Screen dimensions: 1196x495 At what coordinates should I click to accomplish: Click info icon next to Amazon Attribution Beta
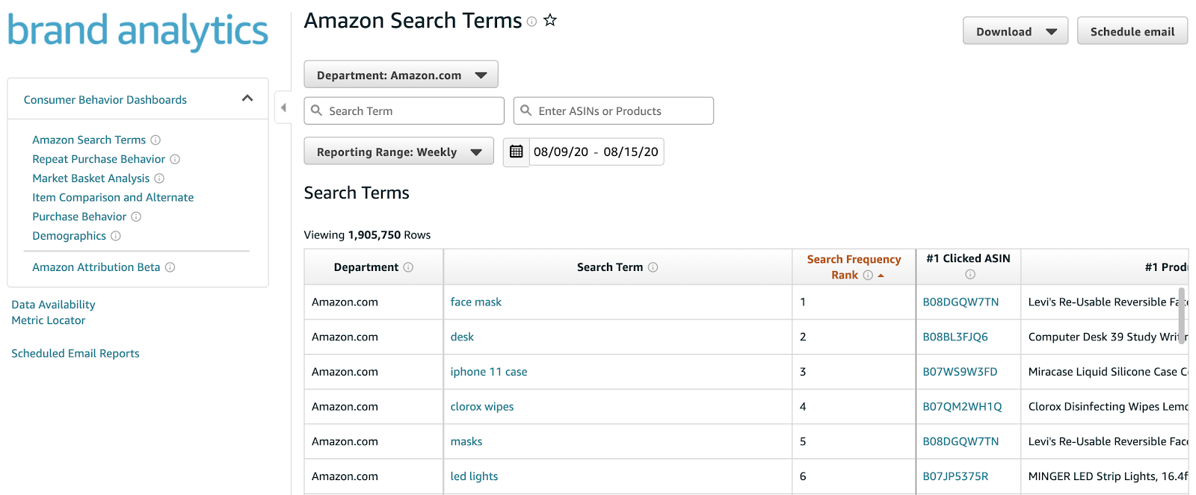pyautogui.click(x=170, y=267)
